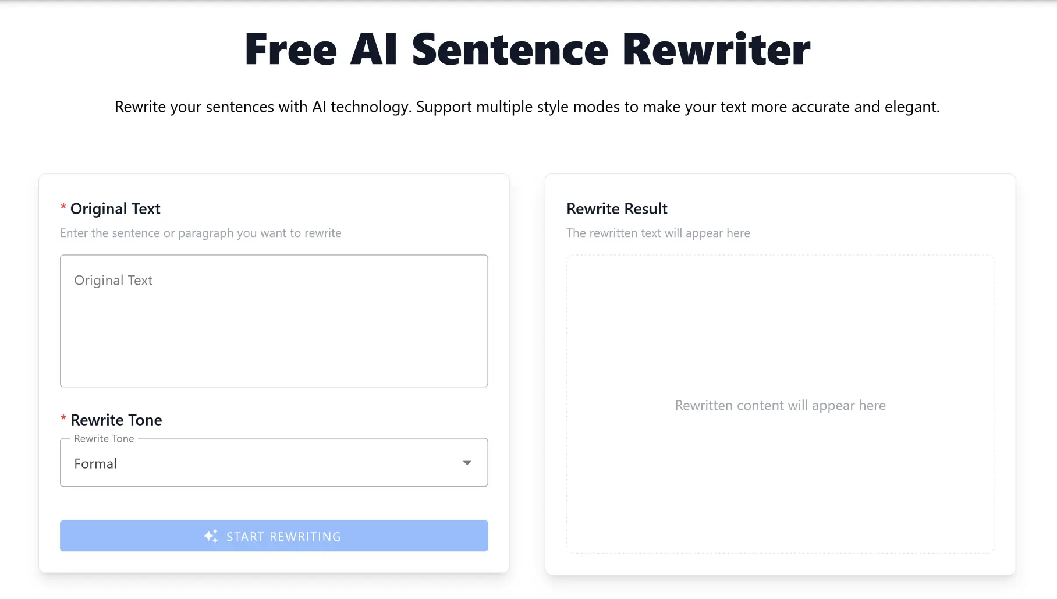The height and width of the screenshot is (599, 1057).
Task: Click inside the Original Text input area
Action: tap(274, 320)
